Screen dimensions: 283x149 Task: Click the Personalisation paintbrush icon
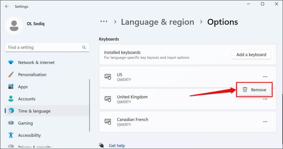pyautogui.click(x=11, y=75)
